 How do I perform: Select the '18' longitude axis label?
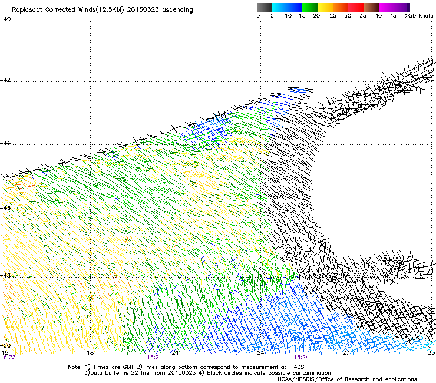coord(90,353)
